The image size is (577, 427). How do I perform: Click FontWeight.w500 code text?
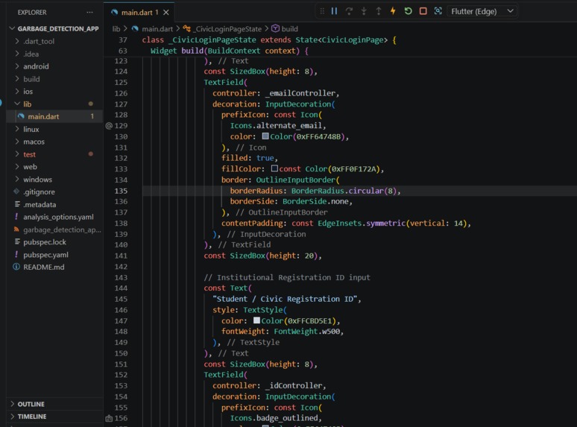(306, 332)
